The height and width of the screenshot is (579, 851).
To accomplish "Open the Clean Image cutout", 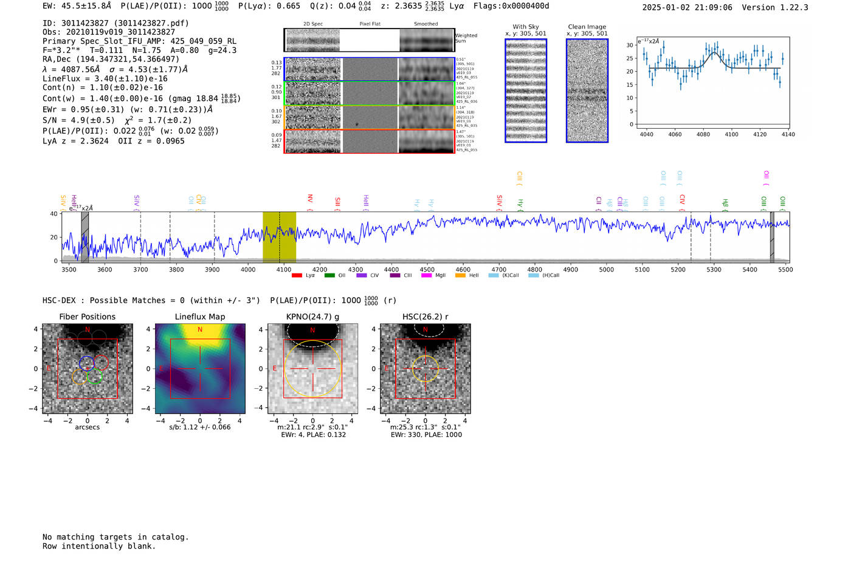I will (x=587, y=91).
